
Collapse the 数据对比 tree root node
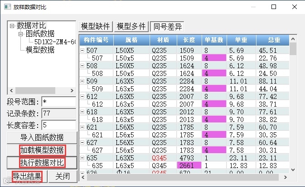coord(12,26)
